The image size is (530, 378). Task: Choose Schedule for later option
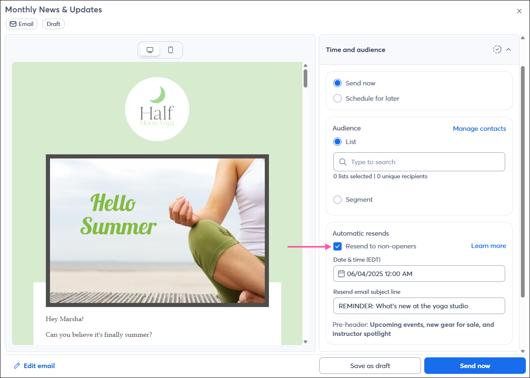click(x=337, y=98)
